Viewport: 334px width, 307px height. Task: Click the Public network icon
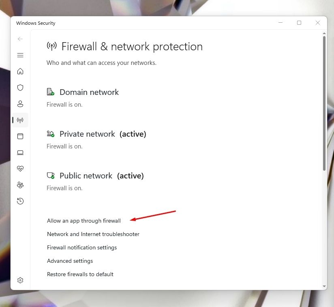pos(50,175)
